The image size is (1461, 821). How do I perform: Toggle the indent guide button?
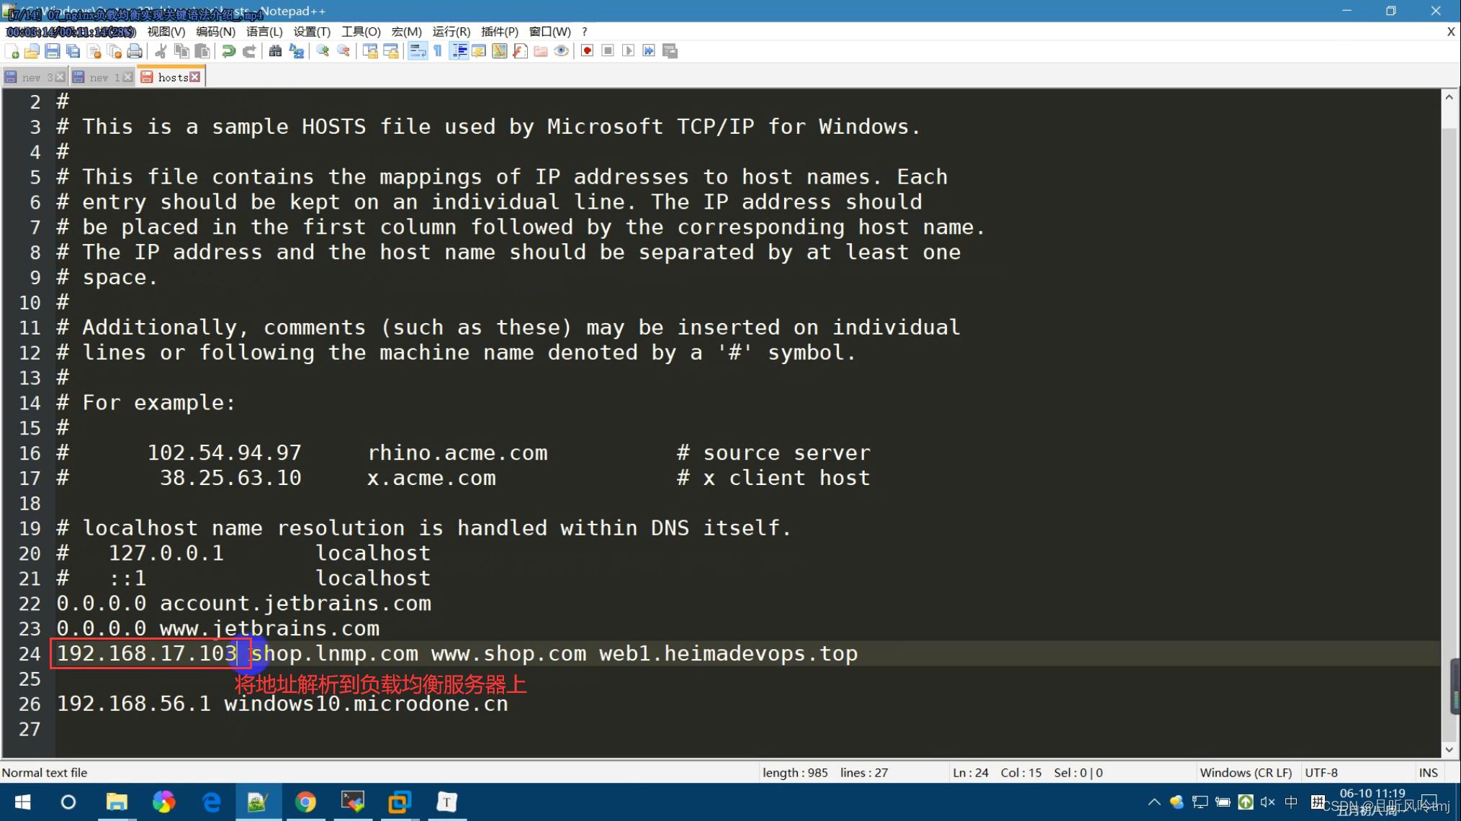[x=459, y=51]
